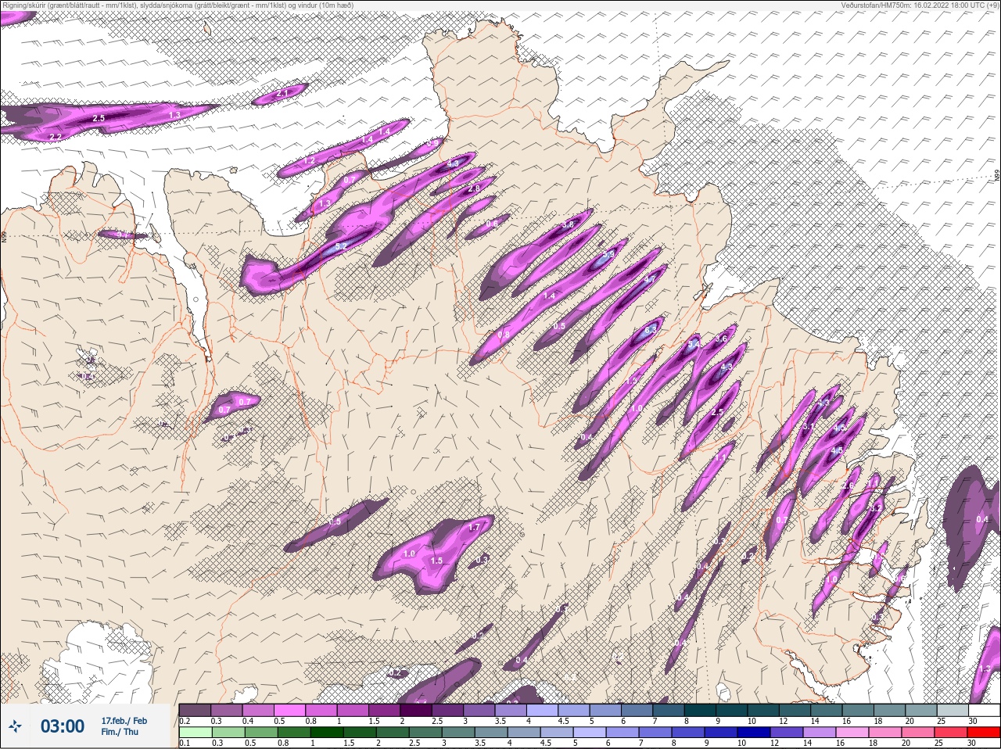Click the 1.7 value in the southern blob
The image size is (1001, 749).
click(474, 528)
